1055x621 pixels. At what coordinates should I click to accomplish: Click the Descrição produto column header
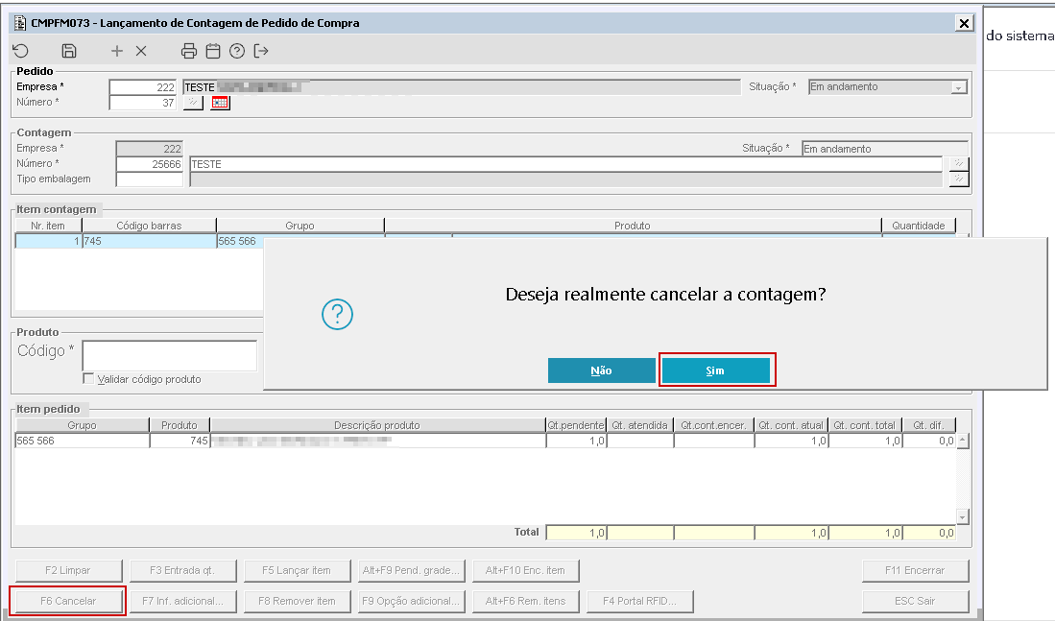click(377, 425)
